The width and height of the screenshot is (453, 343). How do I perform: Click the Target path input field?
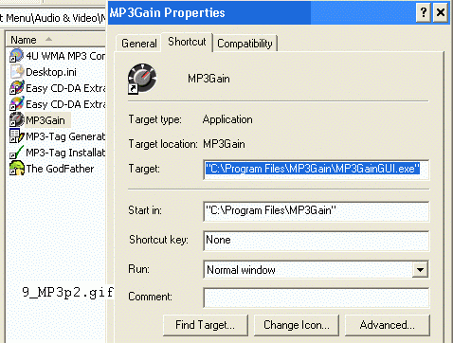click(317, 169)
